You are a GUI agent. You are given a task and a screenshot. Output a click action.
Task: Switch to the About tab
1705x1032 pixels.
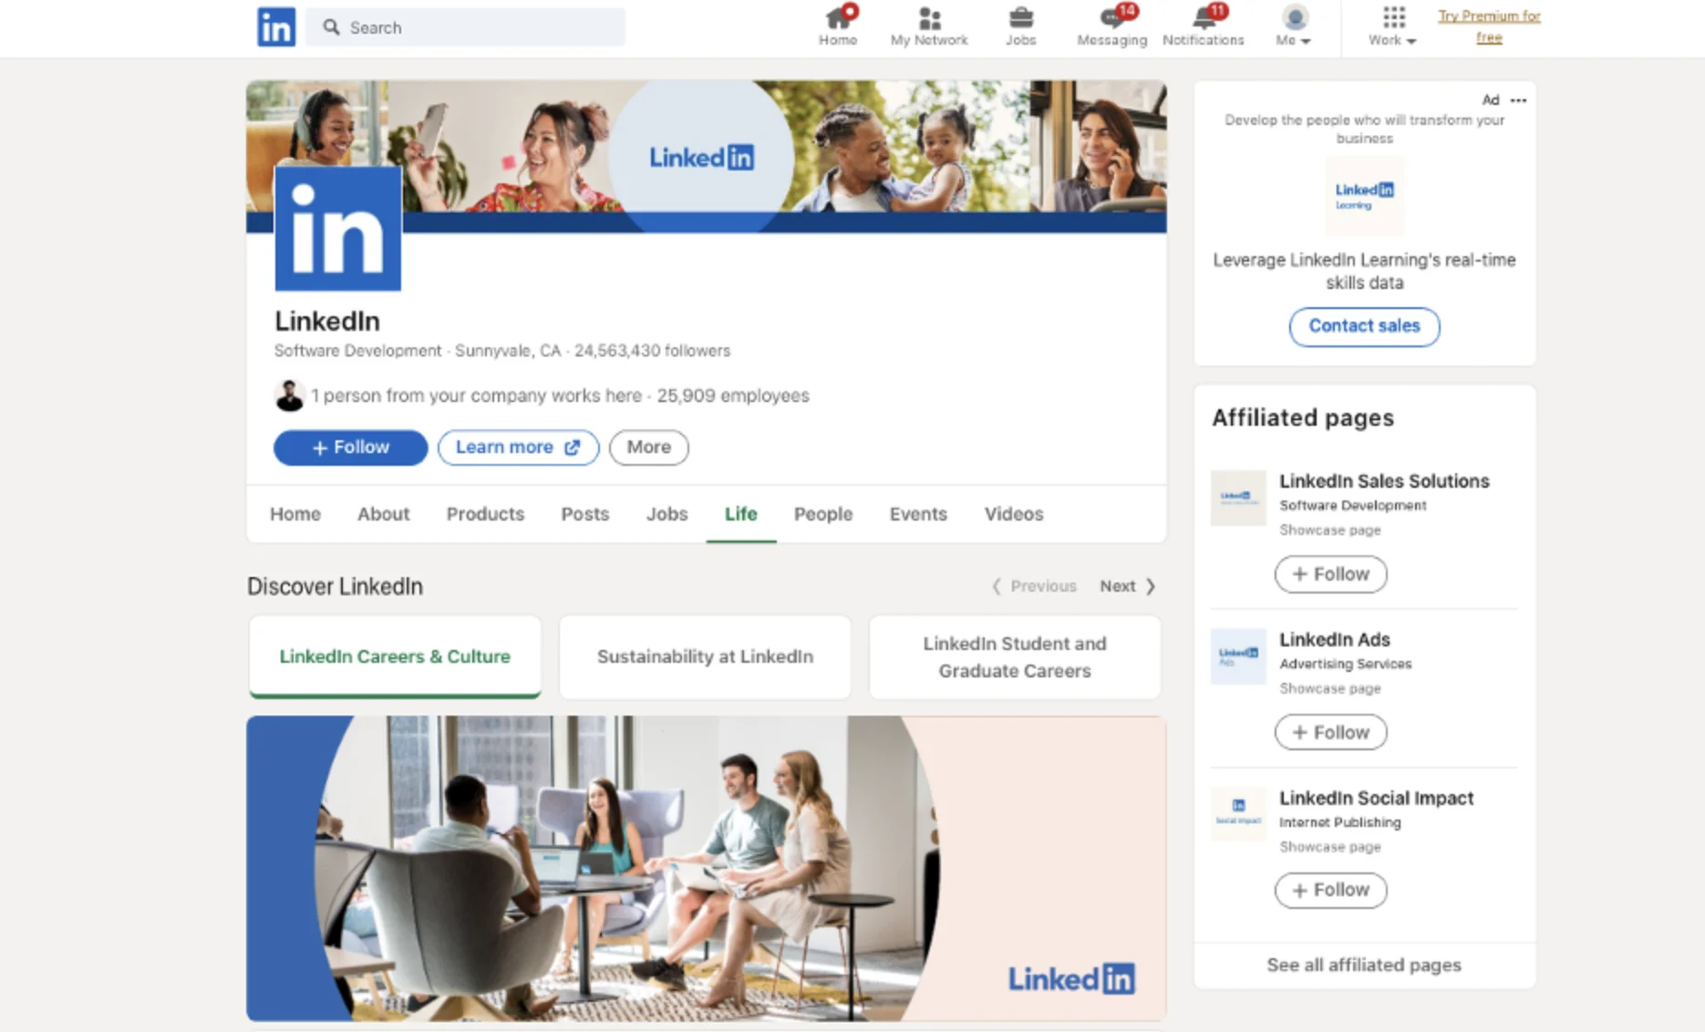pyautogui.click(x=383, y=514)
